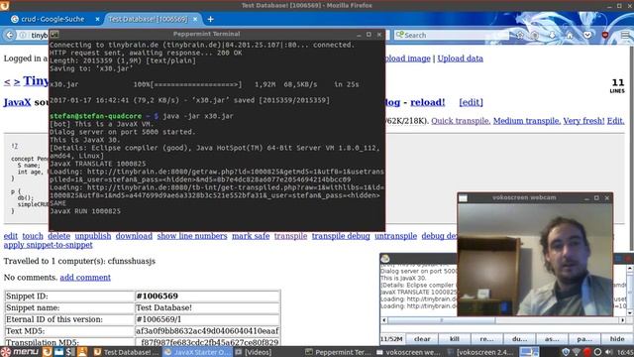Click the edit action link below code
Screen dimensions: 634x357
pos(11,236)
